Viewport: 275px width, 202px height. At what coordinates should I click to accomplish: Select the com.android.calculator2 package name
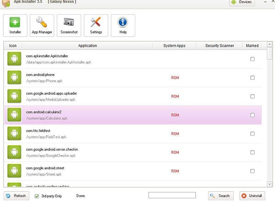44,112
